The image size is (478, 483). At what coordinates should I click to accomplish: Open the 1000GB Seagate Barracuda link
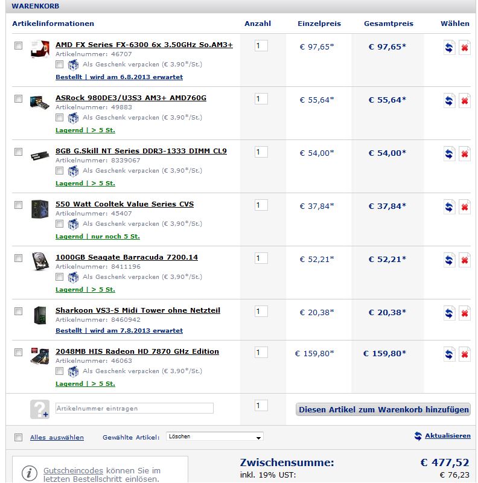[x=127, y=257]
